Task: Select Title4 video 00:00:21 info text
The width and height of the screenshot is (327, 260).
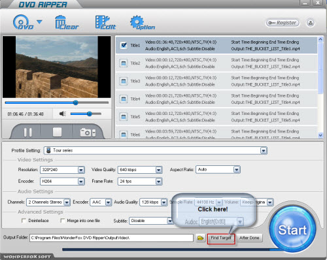Action: pos(181,95)
